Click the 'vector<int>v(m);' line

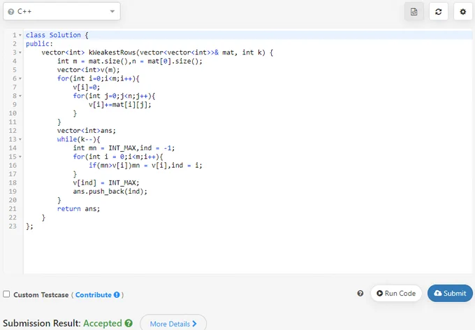pos(89,70)
